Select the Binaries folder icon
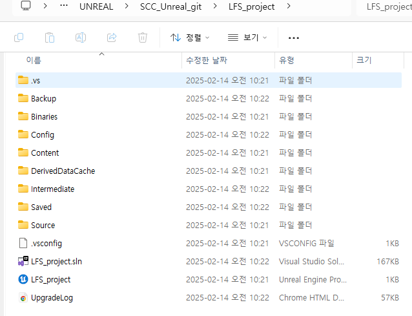412x316 pixels. coord(23,116)
